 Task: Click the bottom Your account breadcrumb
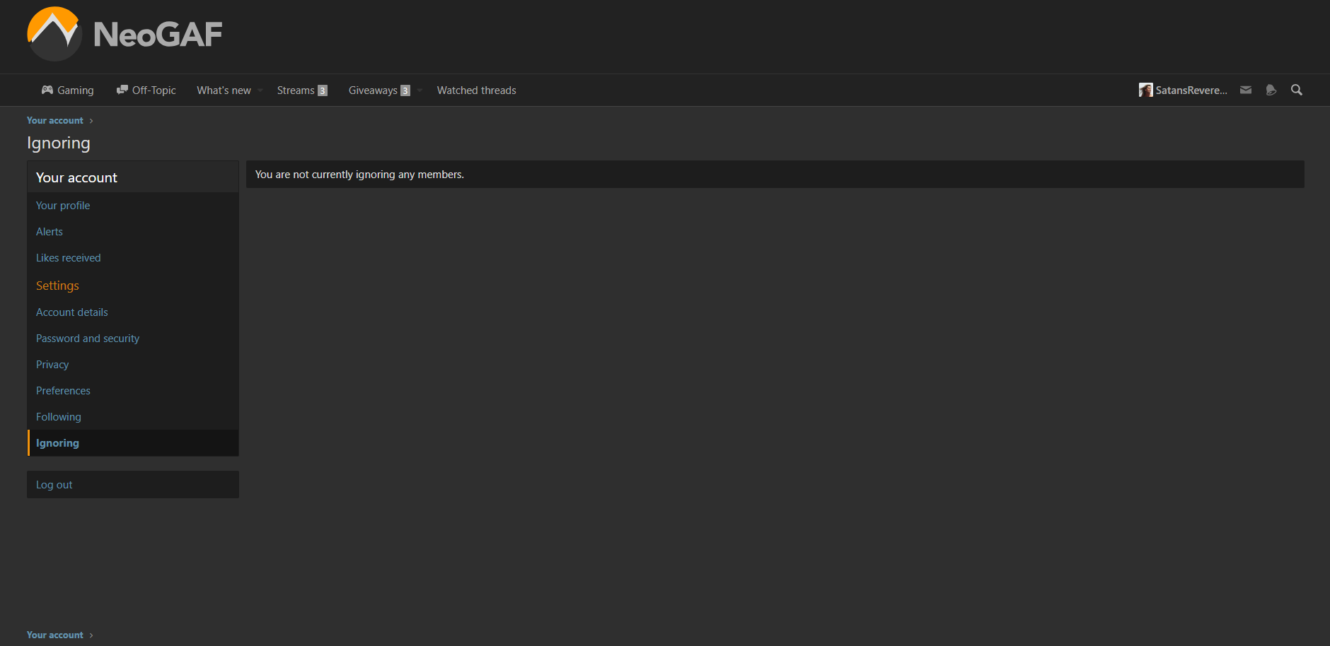pos(55,635)
